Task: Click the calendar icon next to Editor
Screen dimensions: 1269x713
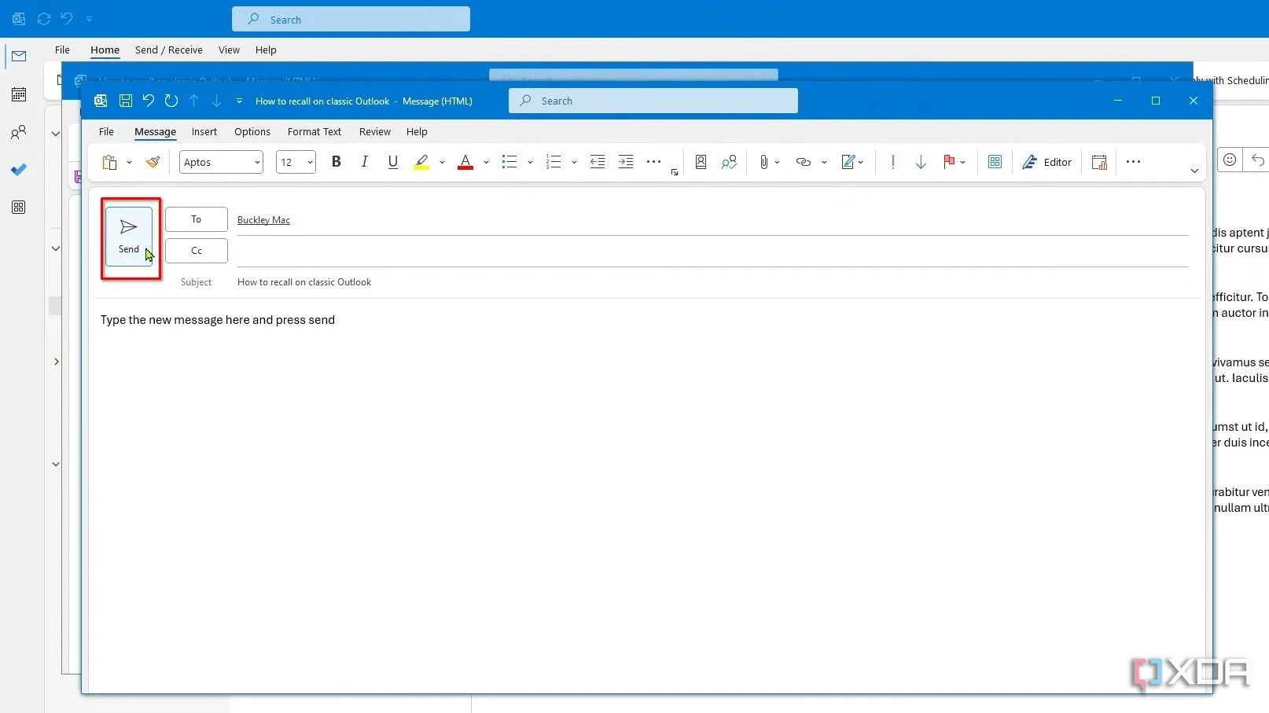Action: click(1099, 162)
